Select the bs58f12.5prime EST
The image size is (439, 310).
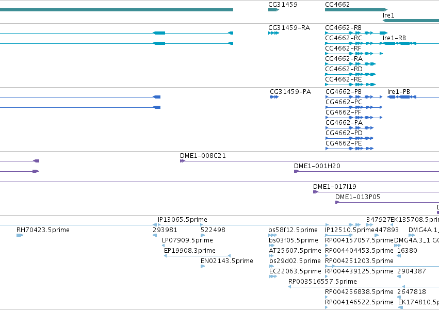click(x=293, y=230)
